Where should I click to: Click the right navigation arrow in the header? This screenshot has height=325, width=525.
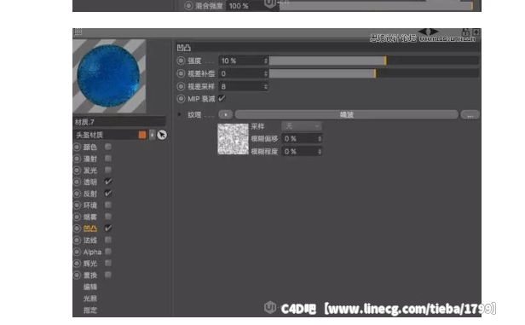pos(434,32)
